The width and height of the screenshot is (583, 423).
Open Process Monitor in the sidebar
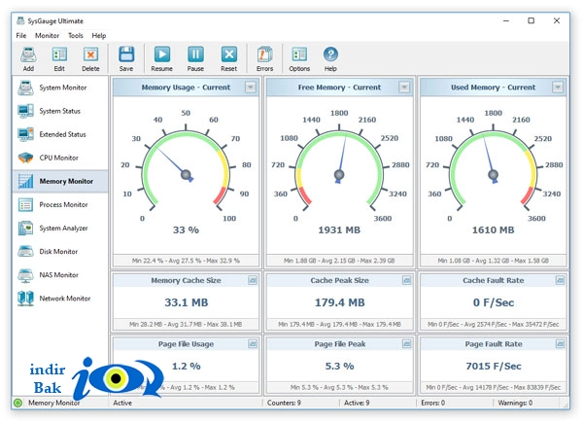(60, 204)
